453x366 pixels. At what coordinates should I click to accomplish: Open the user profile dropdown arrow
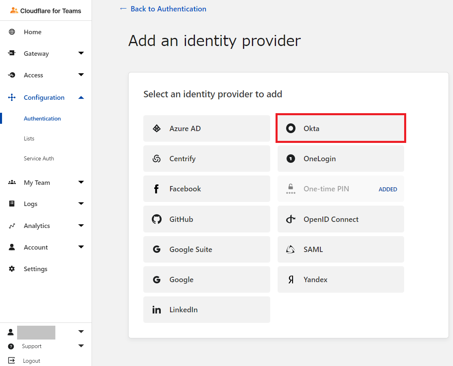pos(81,332)
